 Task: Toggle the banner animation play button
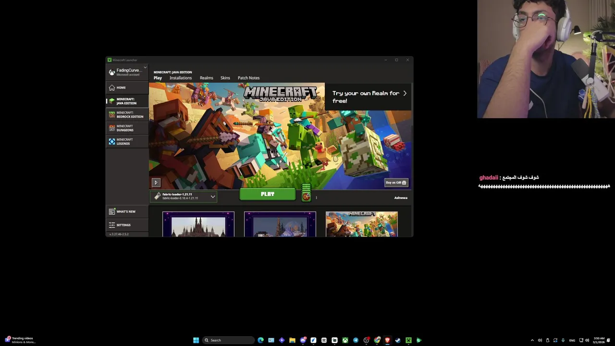pos(156,183)
